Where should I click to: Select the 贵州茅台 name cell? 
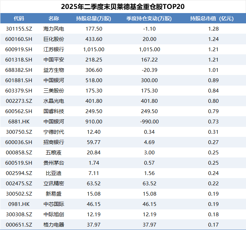(x=54, y=163)
